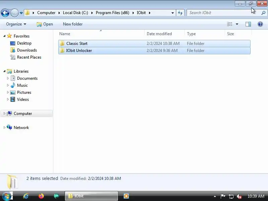This screenshot has width=268, height=201.
Task: Change your view icon button
Action: (x=229, y=24)
